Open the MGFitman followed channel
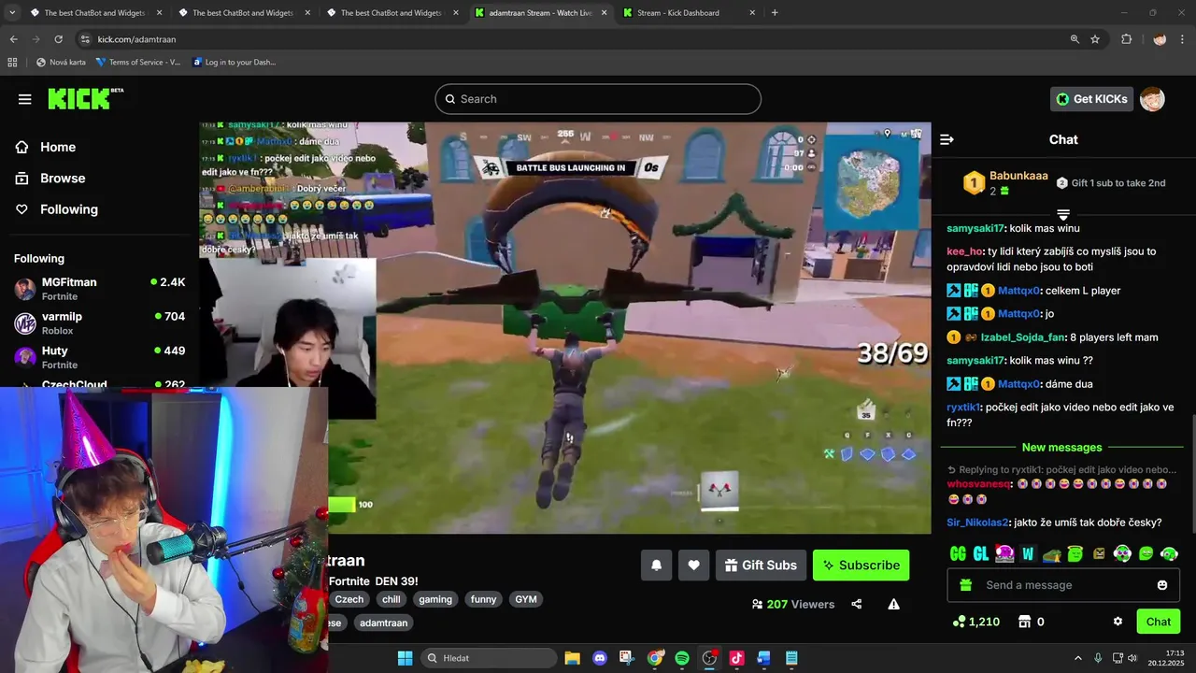The image size is (1196, 673). tap(99, 288)
